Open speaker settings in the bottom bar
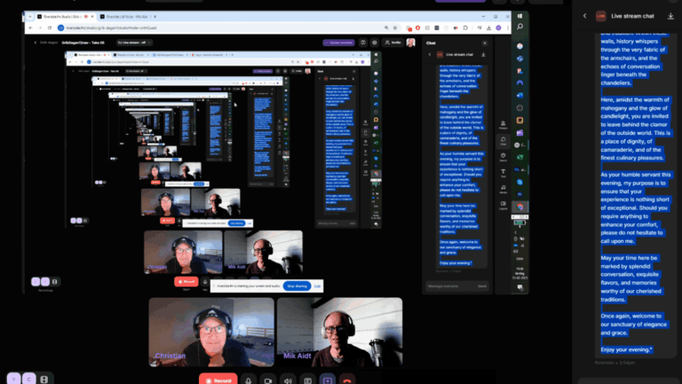The image size is (682, 384). [288, 380]
